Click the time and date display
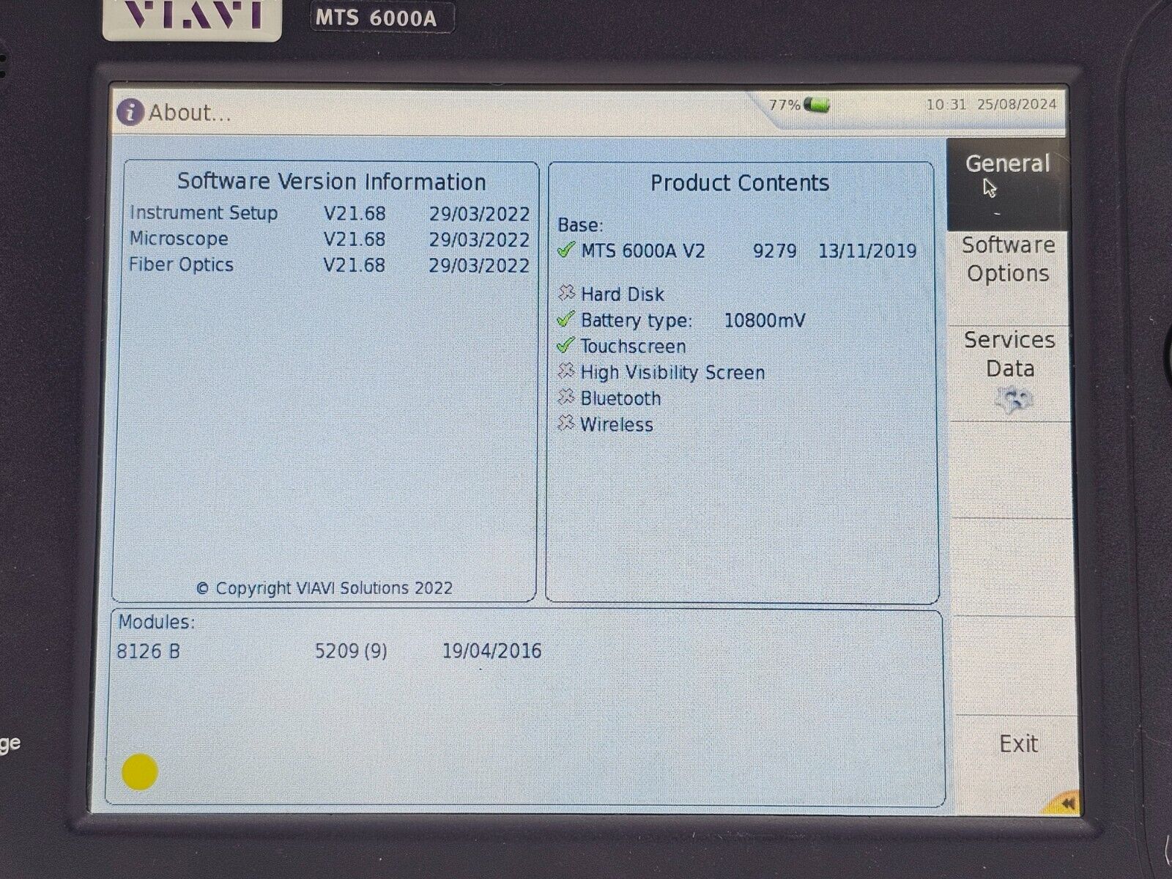The image size is (1172, 879). 990,105
